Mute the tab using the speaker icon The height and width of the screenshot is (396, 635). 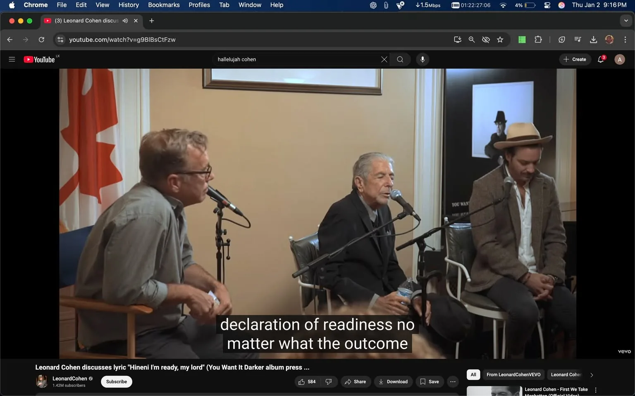pyautogui.click(x=125, y=21)
